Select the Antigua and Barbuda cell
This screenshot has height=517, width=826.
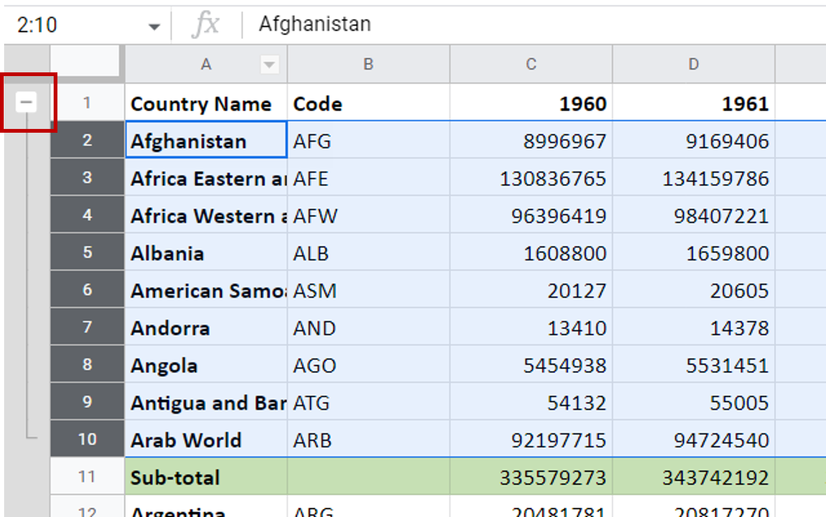coord(206,402)
